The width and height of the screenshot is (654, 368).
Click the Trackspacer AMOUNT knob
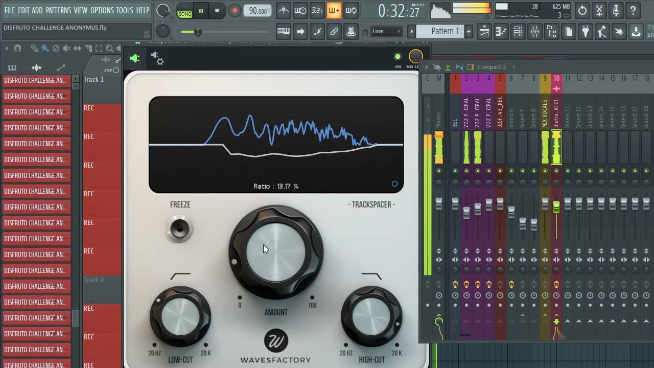(276, 252)
